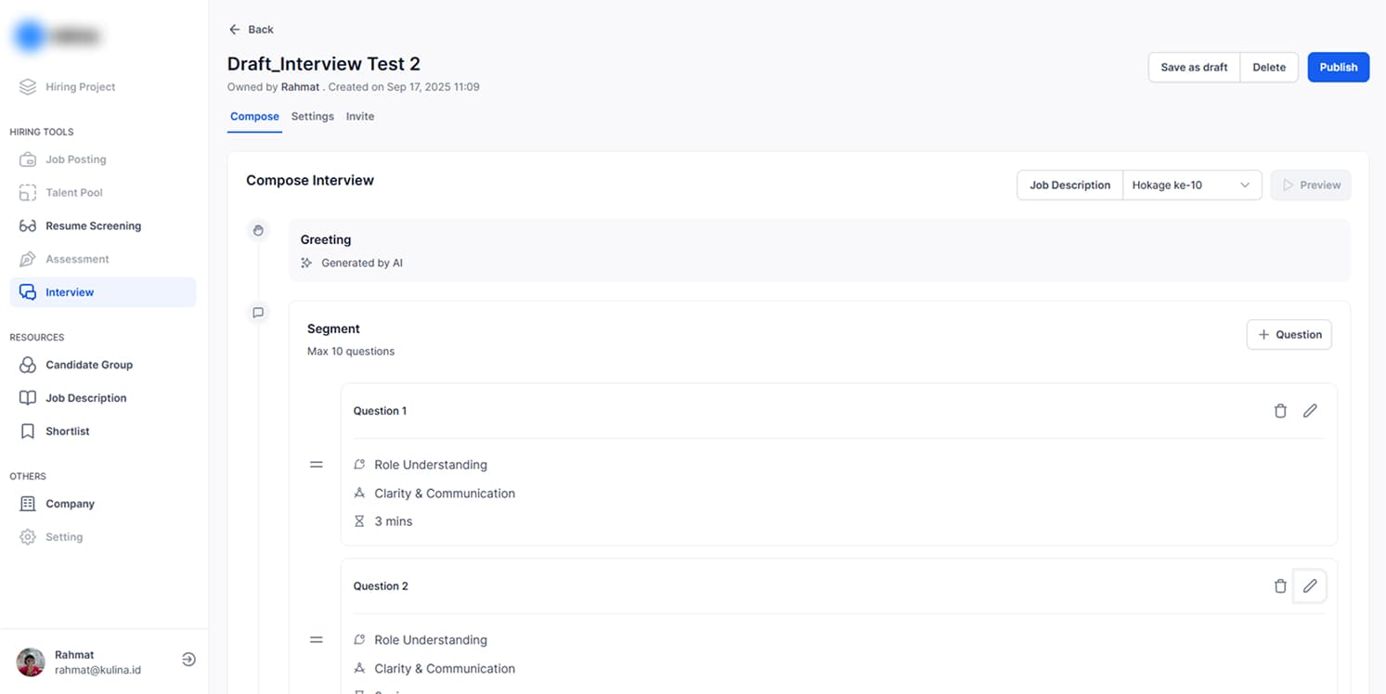This screenshot has height=694, width=1386.
Task: Switch to the Settings tab
Action: click(312, 117)
